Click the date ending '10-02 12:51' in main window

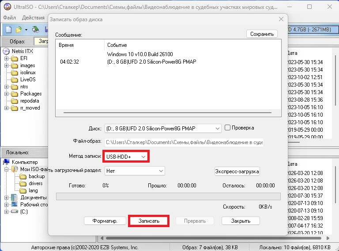[305, 77]
